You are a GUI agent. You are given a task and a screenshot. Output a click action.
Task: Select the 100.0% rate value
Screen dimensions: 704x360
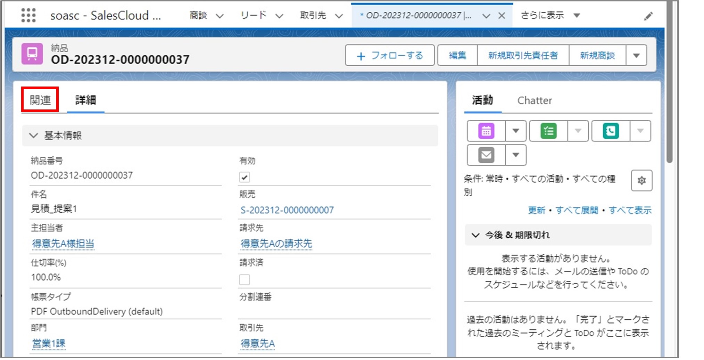[46, 277]
